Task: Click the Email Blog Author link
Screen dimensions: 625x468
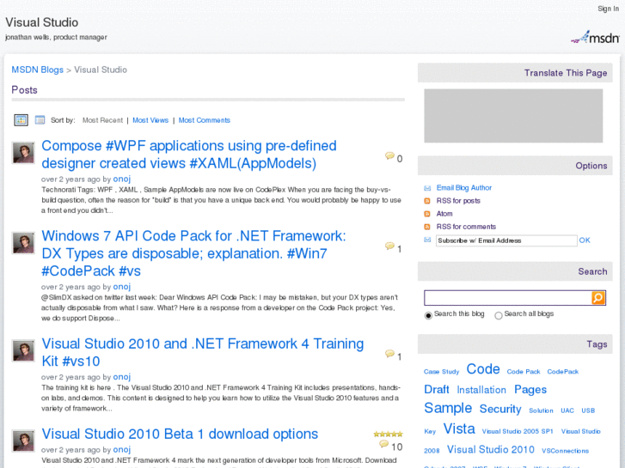Action: click(464, 187)
